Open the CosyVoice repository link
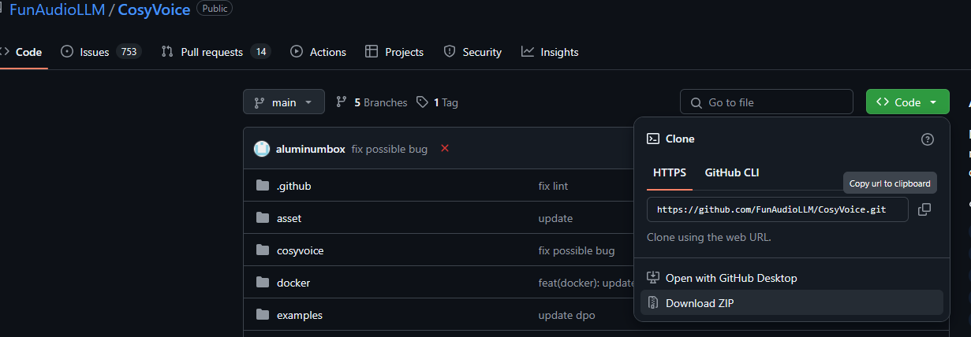The width and height of the screenshot is (971, 337). (x=154, y=9)
